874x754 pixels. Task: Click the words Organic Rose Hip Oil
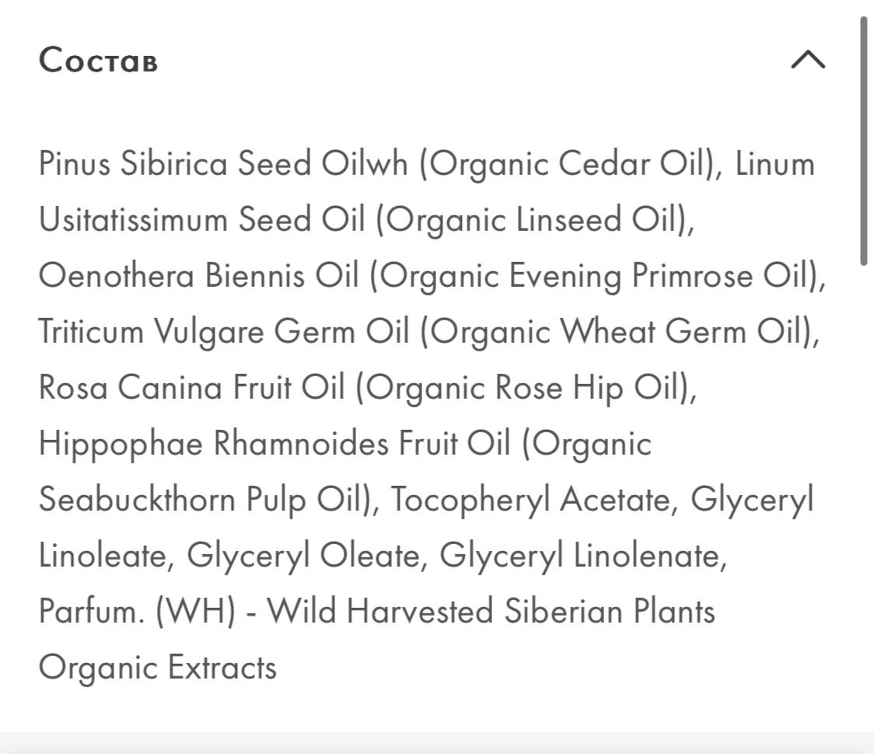tap(522, 387)
